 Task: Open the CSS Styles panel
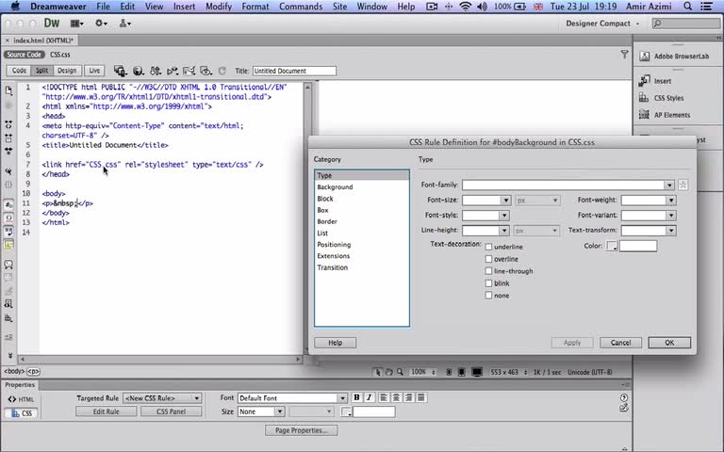point(668,98)
